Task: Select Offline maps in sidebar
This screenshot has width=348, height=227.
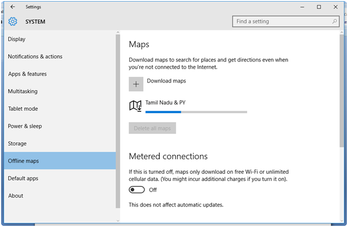Action: 23,161
